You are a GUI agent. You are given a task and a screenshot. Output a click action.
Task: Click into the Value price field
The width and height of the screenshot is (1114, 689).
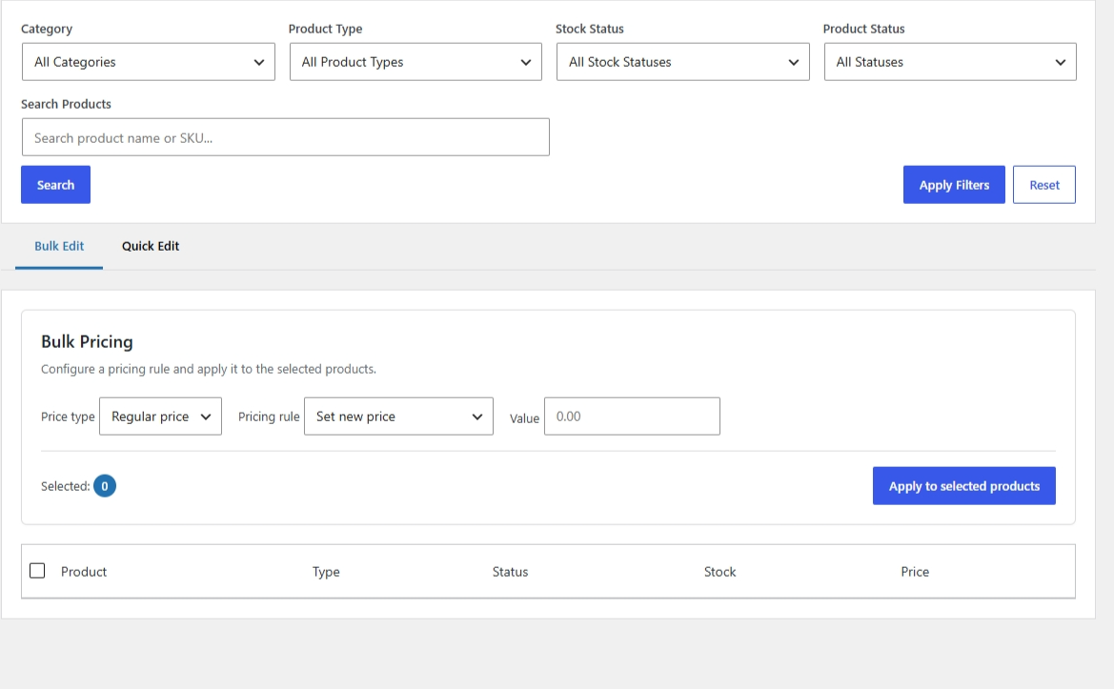632,416
